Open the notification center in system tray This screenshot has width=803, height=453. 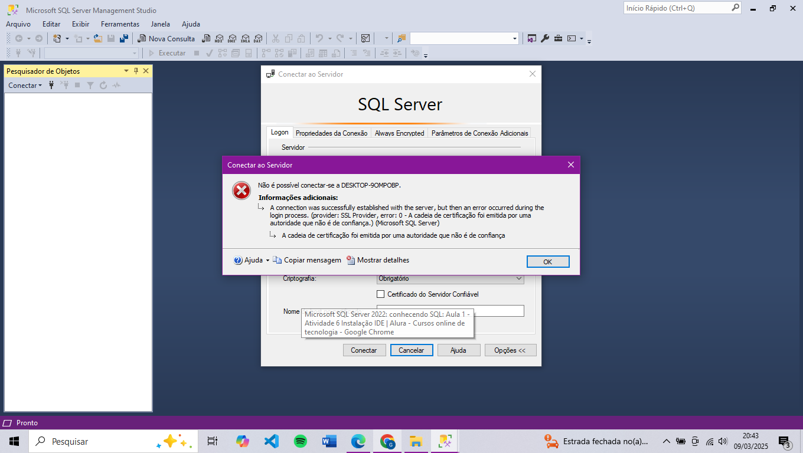pos(785,441)
